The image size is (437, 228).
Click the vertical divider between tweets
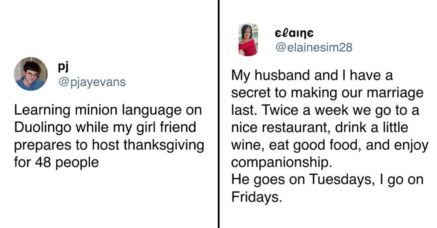click(x=219, y=114)
